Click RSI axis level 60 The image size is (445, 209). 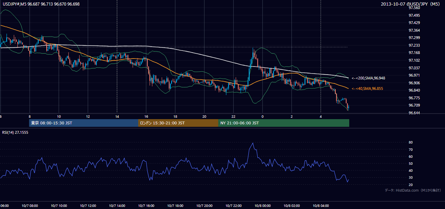pos(411,156)
